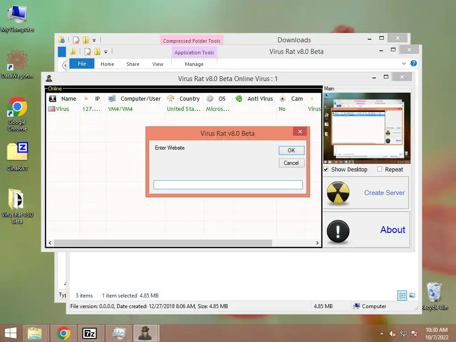Click the Country column icon

click(x=171, y=98)
